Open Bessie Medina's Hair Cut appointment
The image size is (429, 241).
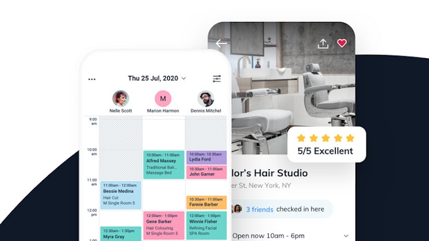[x=121, y=195]
